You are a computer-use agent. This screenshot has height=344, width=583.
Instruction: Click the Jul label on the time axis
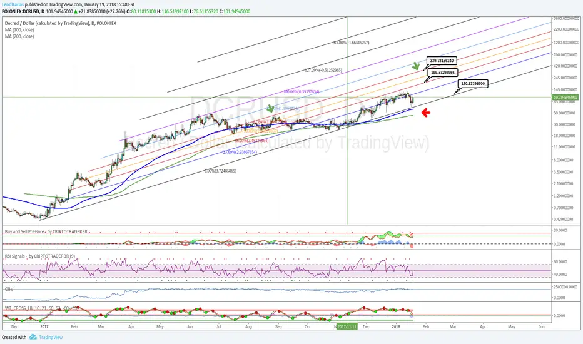[219, 327]
